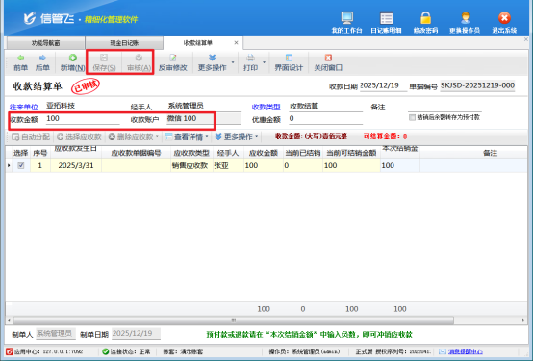Viewport: 533px width, 362px height.
Task: Expand 更多操作 dropdown in top toolbar
Action: [x=233, y=62]
